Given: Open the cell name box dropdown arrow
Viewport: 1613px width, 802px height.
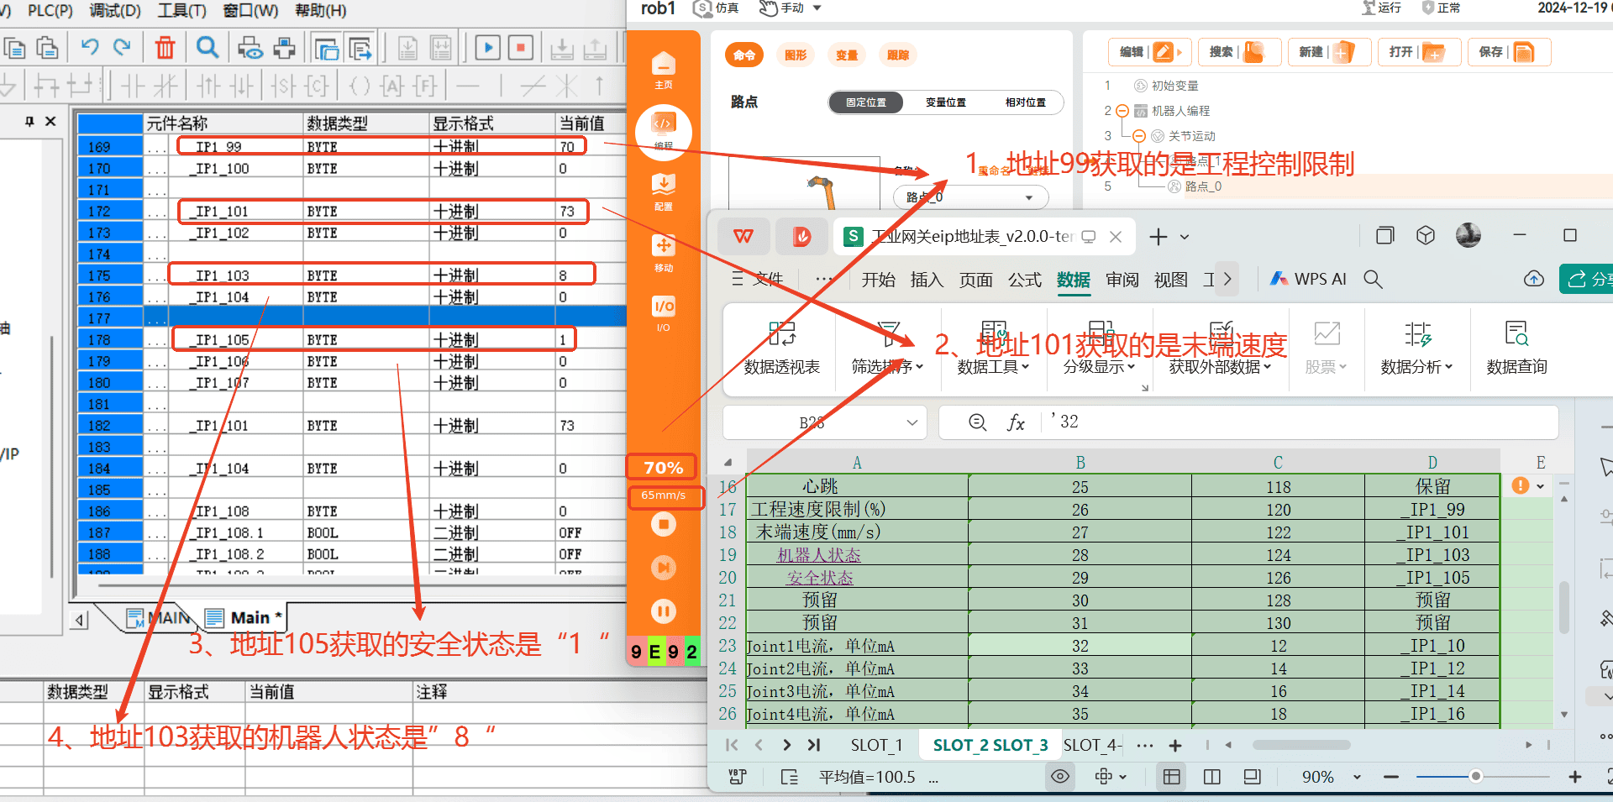Looking at the screenshot, I should coord(912,422).
